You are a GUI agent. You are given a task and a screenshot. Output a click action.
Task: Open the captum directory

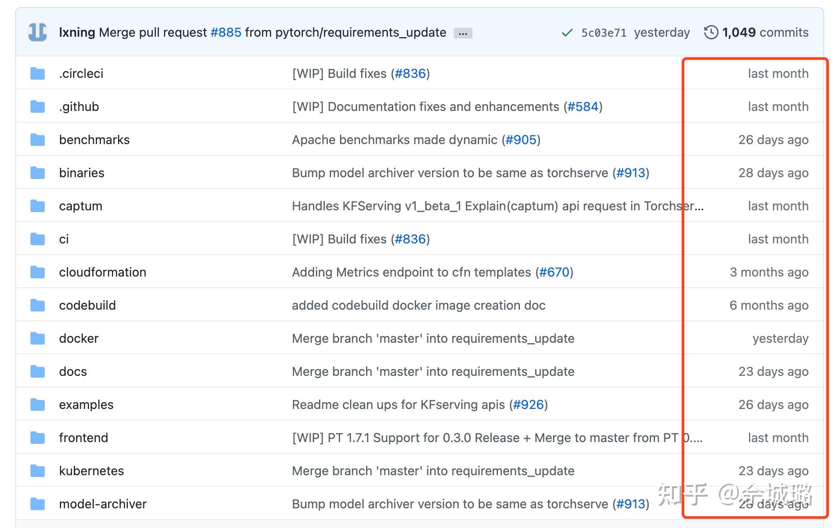click(81, 205)
